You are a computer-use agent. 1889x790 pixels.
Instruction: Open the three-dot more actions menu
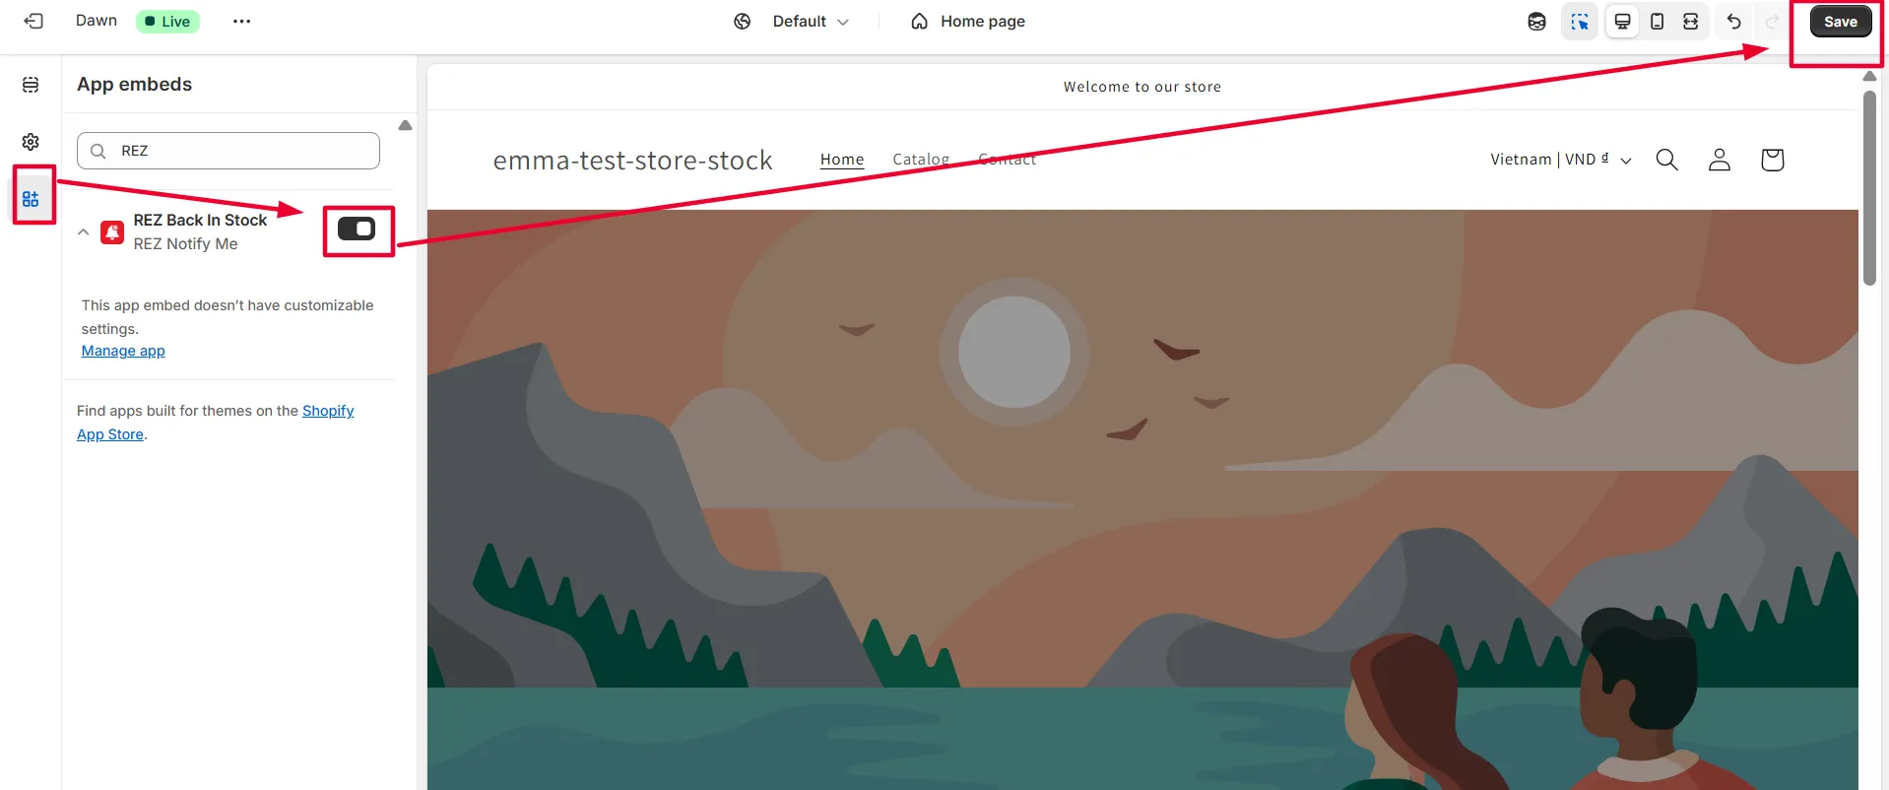click(x=241, y=21)
